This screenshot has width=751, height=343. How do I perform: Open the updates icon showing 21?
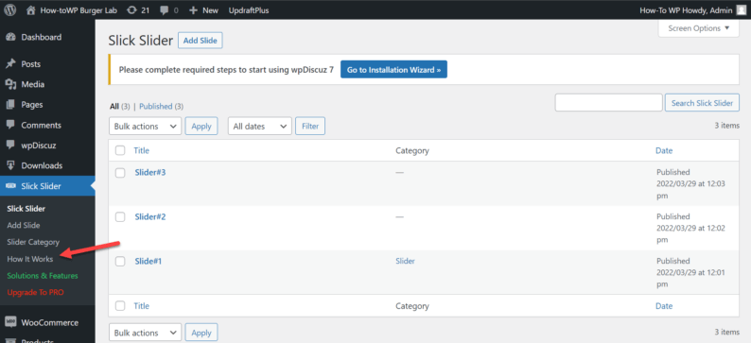tap(131, 10)
